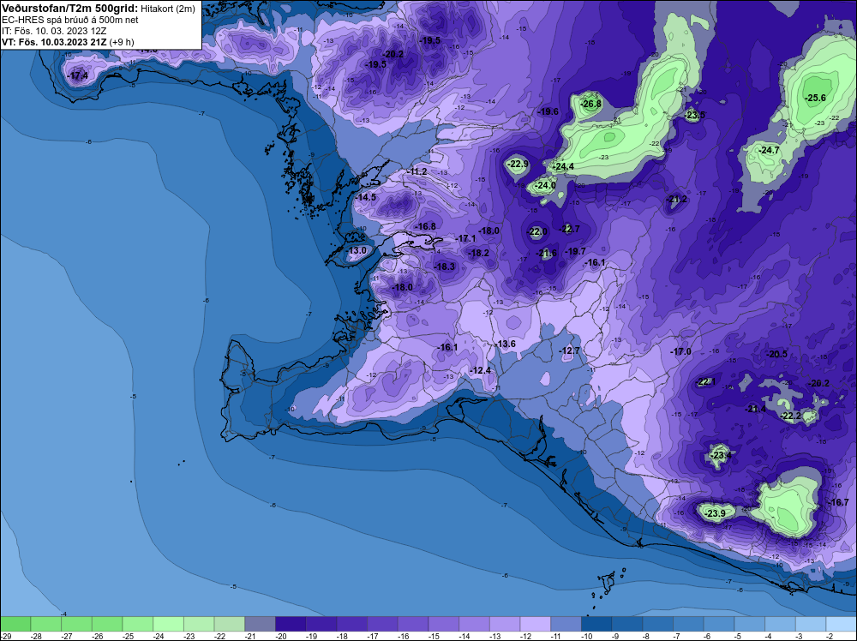Click the '-12' legend scale label

[526, 636]
